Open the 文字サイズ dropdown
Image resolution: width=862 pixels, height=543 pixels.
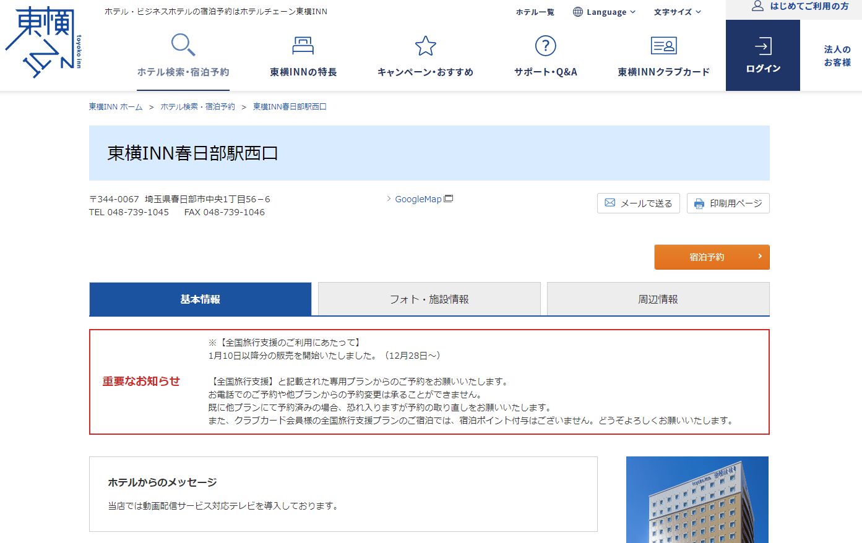(678, 12)
